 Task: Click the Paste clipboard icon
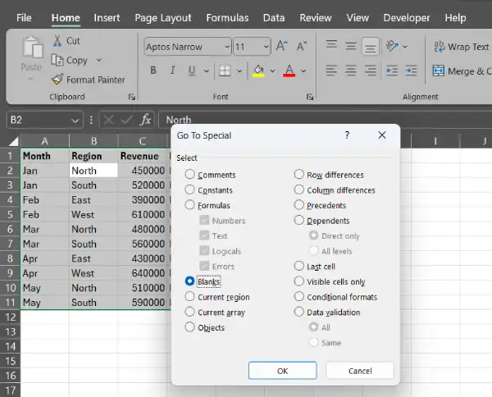(x=32, y=48)
